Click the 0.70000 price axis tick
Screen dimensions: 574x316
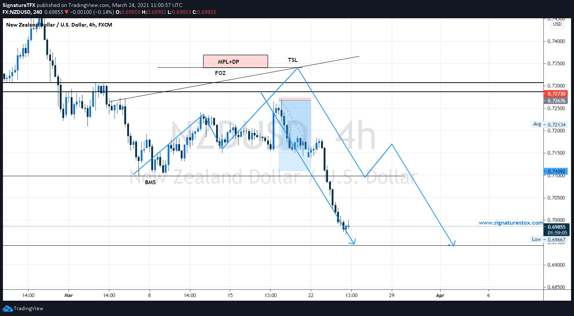[x=556, y=220]
